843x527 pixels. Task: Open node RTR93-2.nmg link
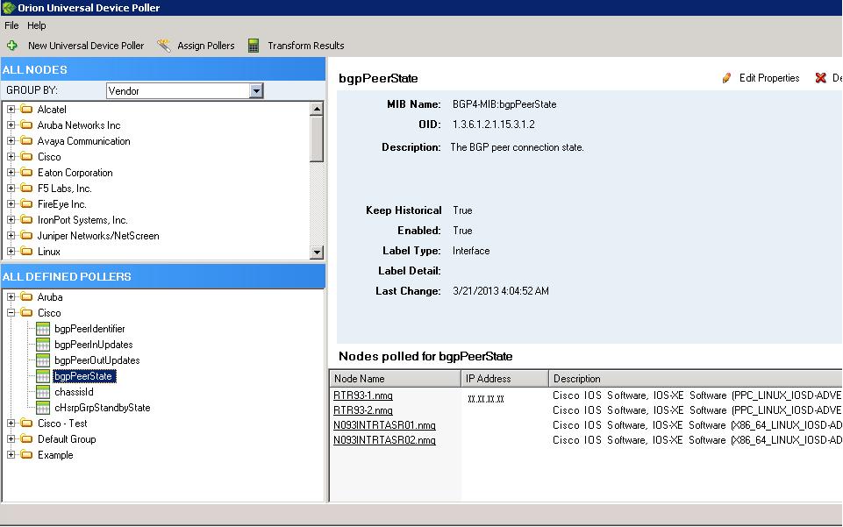[363, 410]
